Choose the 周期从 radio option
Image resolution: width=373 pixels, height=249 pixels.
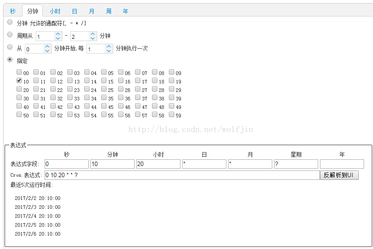tap(10, 34)
